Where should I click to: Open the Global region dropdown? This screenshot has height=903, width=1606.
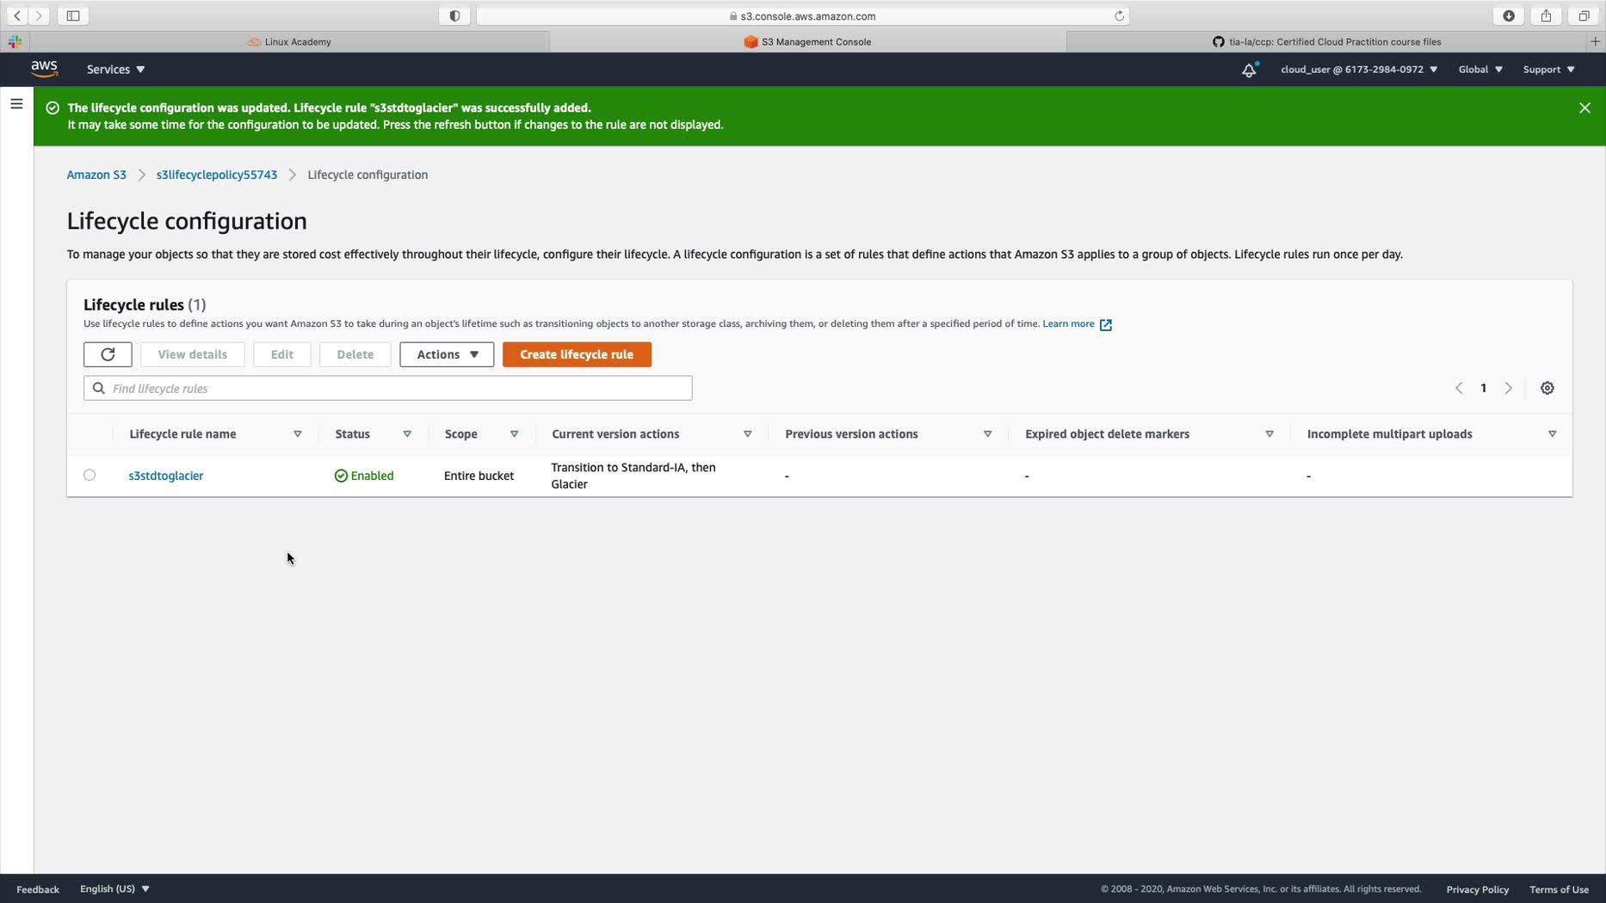[x=1480, y=70]
